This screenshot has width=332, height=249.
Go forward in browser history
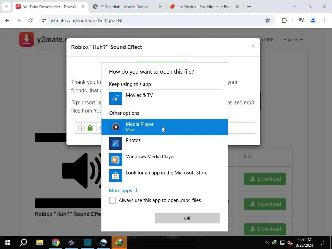[19, 20]
